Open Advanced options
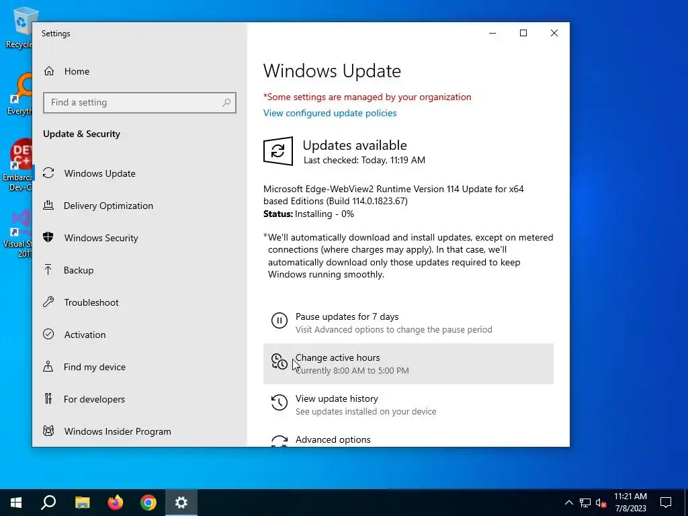 click(x=408, y=439)
